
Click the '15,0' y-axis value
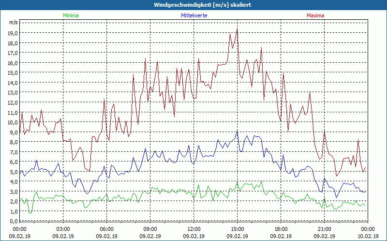coord(14,73)
